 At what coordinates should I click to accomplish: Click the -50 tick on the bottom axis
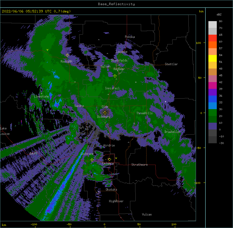69,224
